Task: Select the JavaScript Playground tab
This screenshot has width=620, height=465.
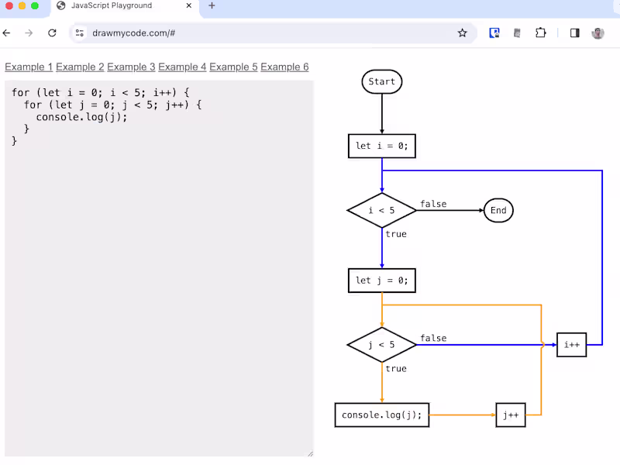Action: point(125,6)
